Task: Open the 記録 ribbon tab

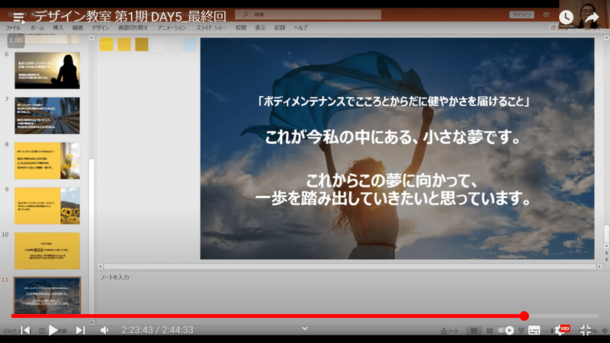Action: coord(280,28)
